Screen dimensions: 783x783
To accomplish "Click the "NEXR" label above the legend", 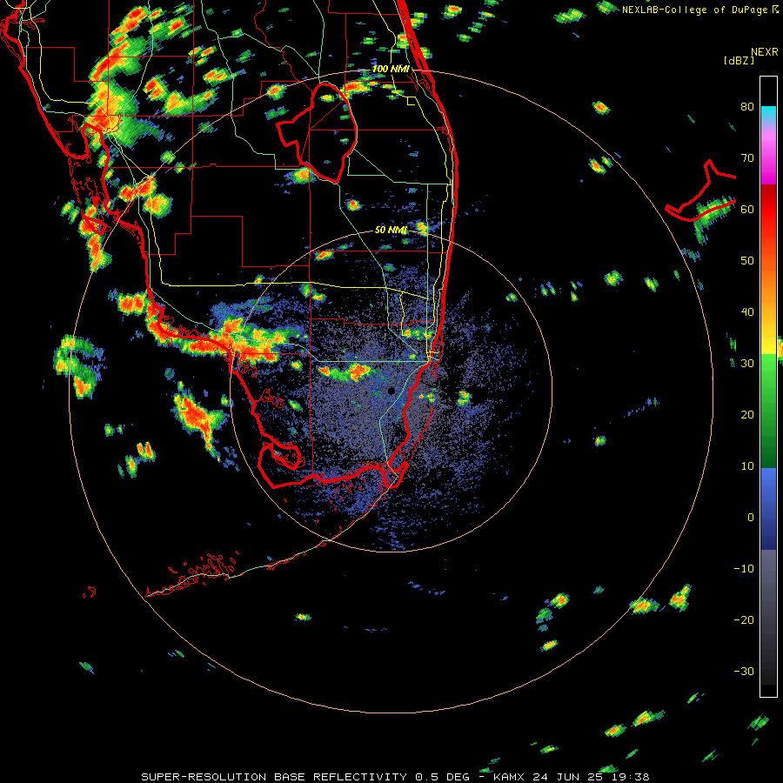I will 765,52.
